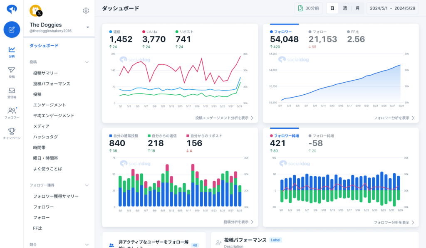This screenshot has height=248, width=426.
Task: Click the blue compose post pencil button
Action: pos(12,29)
